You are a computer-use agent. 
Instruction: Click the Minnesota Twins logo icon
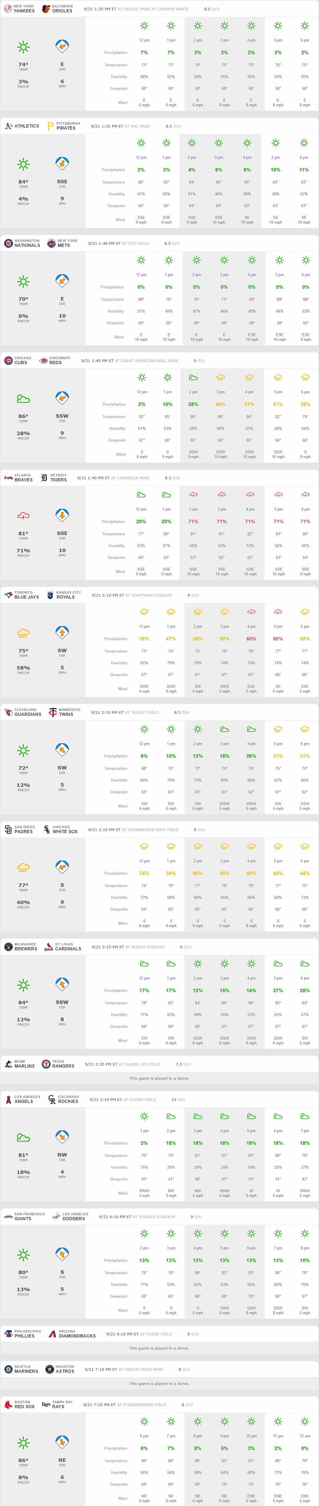[x=53, y=712]
